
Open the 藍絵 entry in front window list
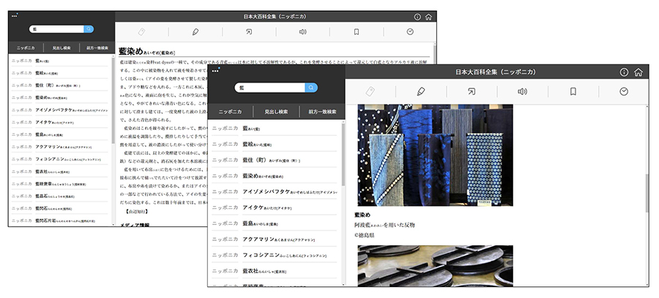[x=274, y=144]
